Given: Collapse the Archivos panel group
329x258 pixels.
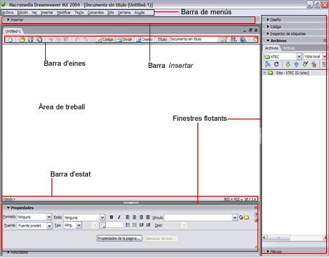Looking at the screenshot, I should point(268,41).
